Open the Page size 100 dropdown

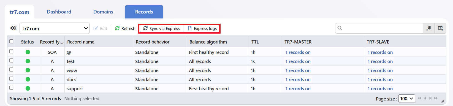407,98
